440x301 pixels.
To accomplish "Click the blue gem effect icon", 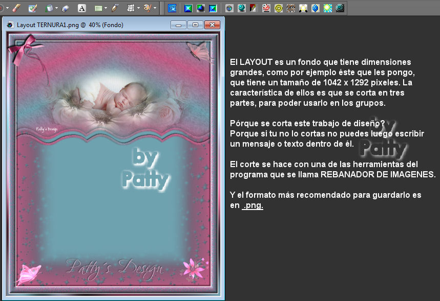I will [x=316, y=8].
